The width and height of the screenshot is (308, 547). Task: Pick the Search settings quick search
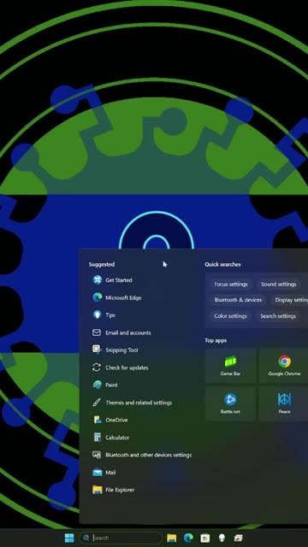pos(278,316)
